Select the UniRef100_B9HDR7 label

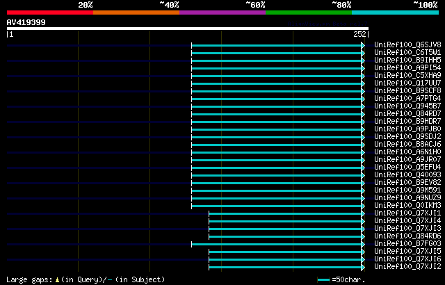tap(407, 122)
